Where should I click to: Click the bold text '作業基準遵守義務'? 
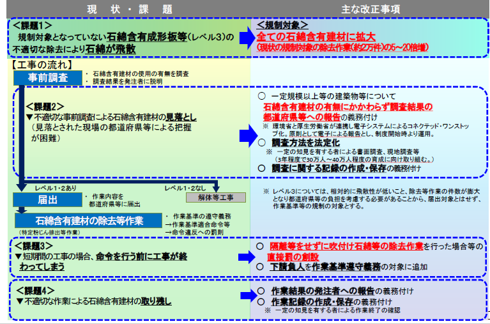346,266
